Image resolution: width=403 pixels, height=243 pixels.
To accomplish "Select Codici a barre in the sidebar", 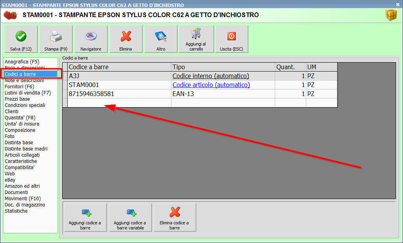I will [x=30, y=74].
